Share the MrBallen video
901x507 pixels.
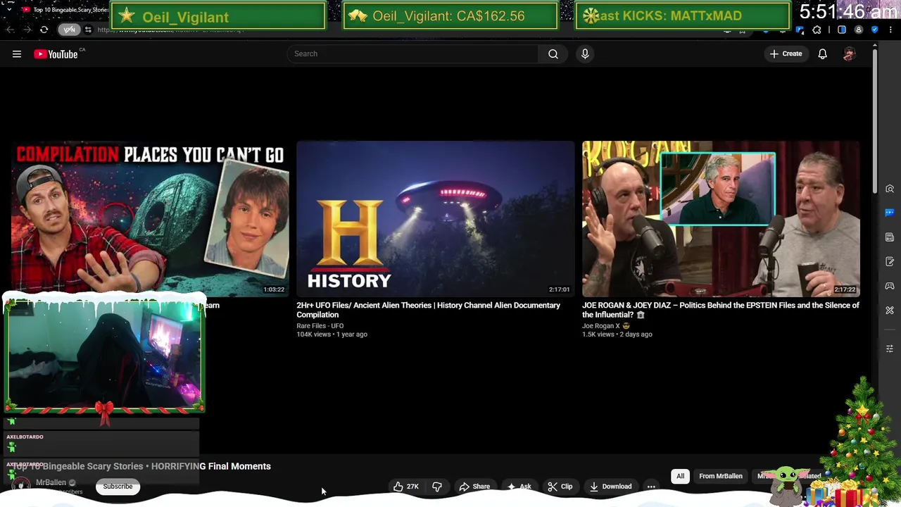tap(474, 487)
